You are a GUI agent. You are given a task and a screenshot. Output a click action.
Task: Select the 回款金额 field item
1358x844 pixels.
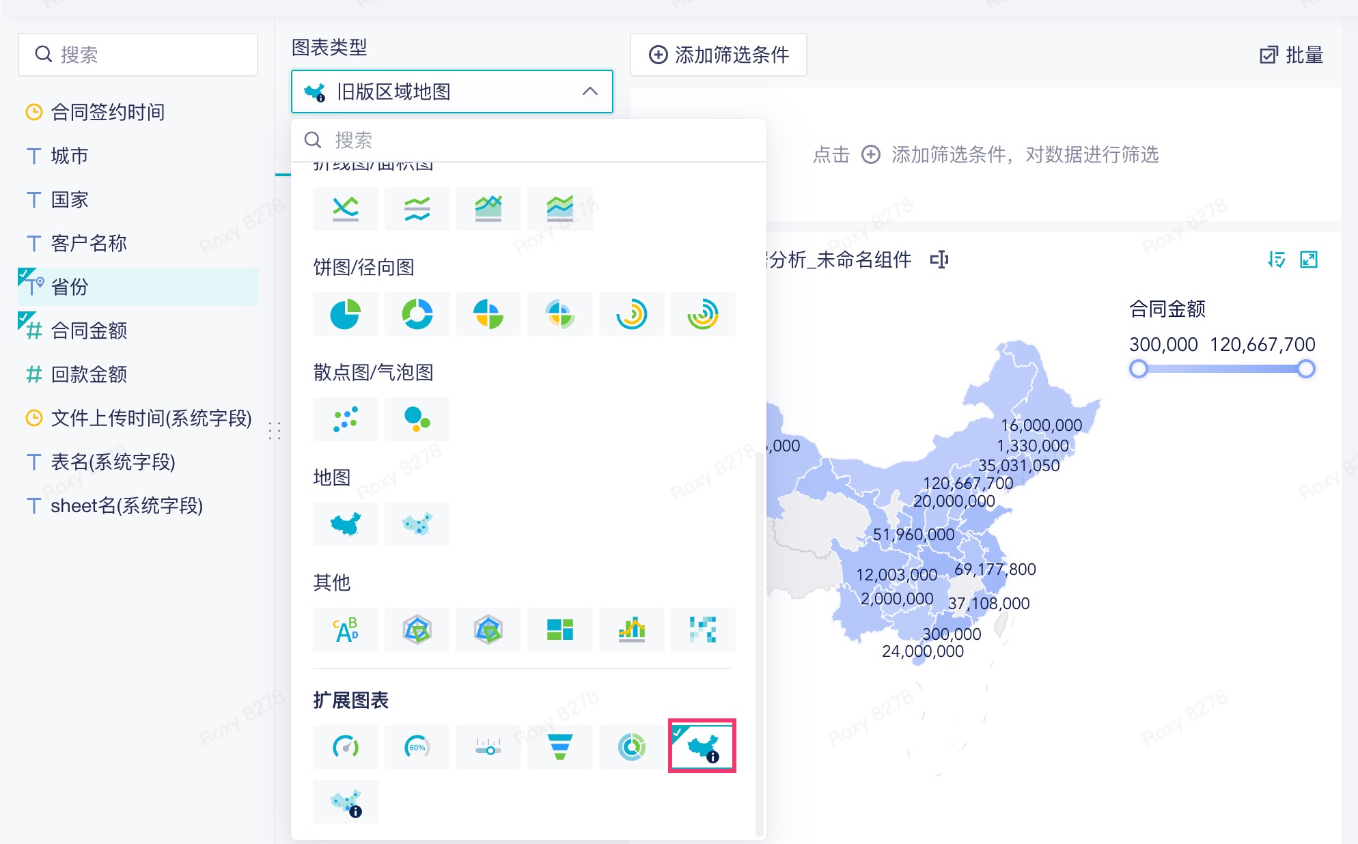click(89, 374)
